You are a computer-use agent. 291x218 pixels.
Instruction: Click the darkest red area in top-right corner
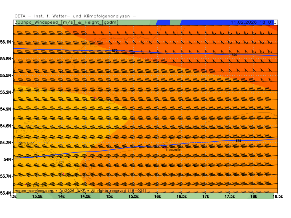point(275,28)
